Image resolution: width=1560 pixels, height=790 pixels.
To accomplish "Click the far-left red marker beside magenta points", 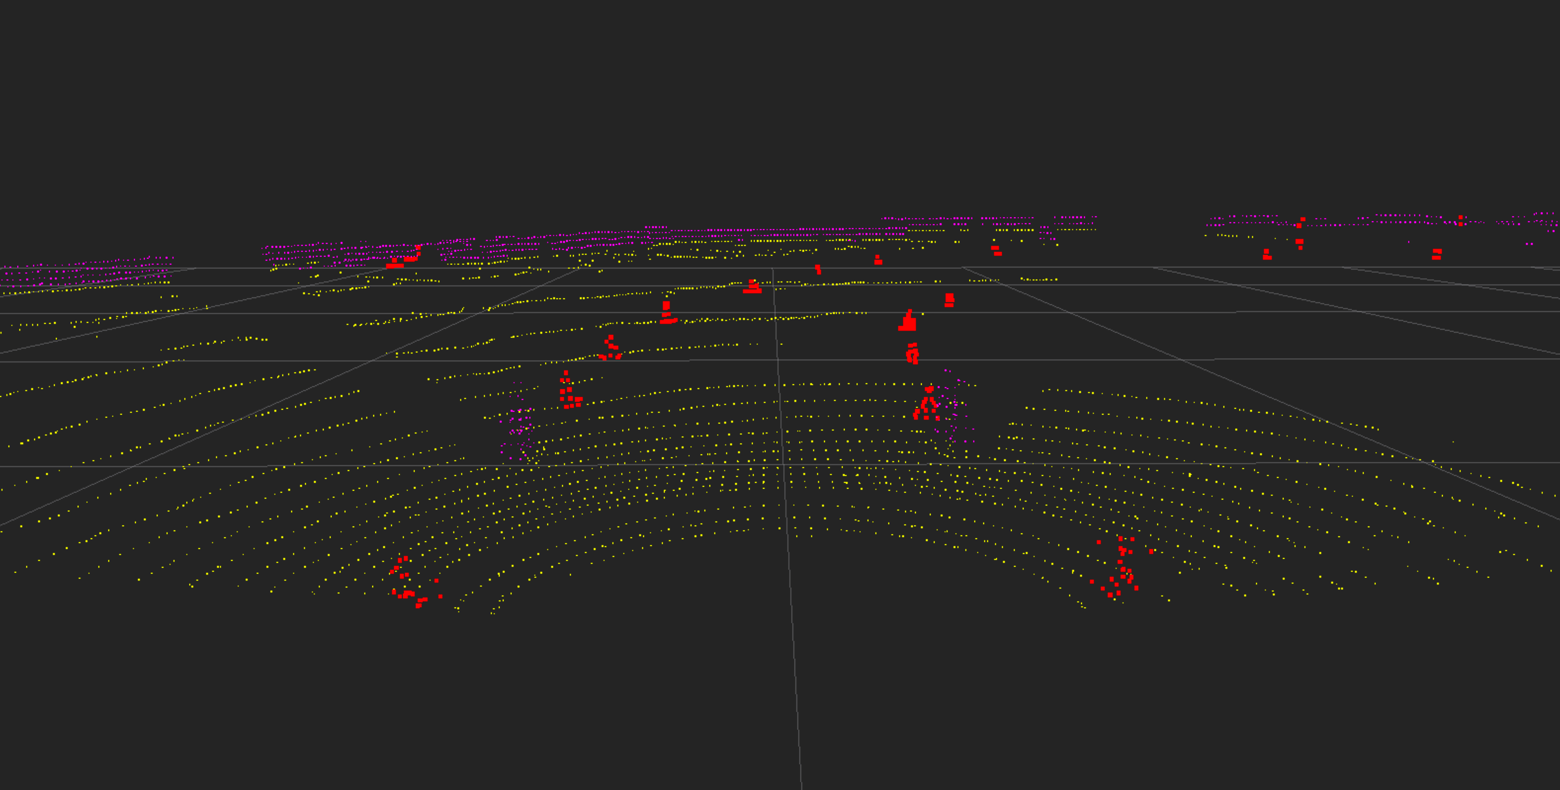I will pyautogui.click(x=395, y=263).
